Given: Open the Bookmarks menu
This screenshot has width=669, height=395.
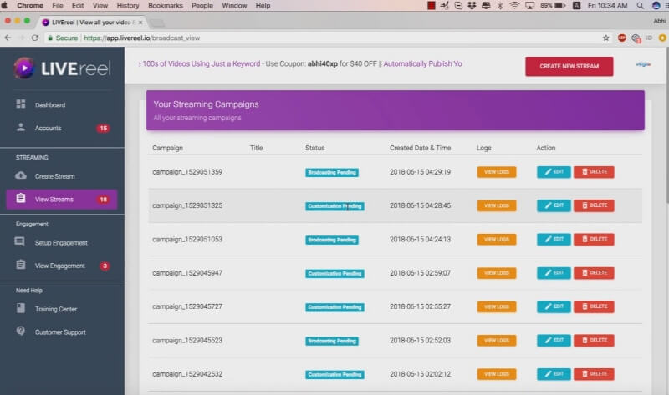Looking at the screenshot, I should click(166, 6).
